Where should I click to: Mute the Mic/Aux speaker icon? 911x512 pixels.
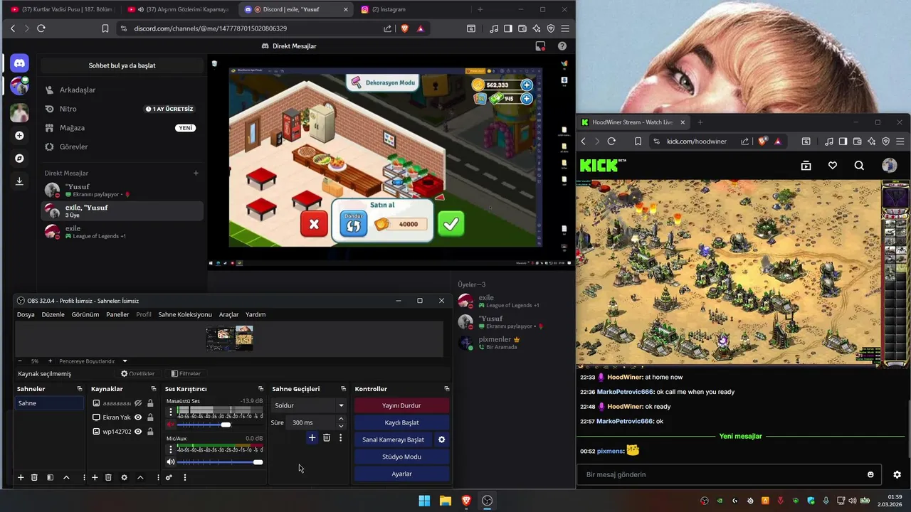click(x=170, y=462)
